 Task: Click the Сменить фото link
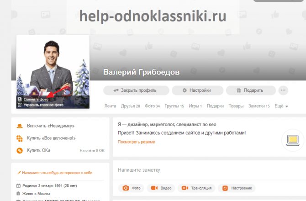(36, 99)
